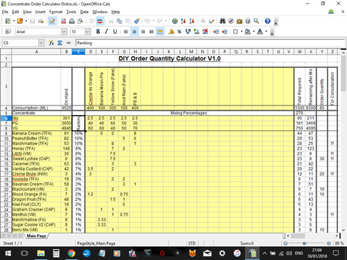Toggle Bold formatting

coord(98,32)
